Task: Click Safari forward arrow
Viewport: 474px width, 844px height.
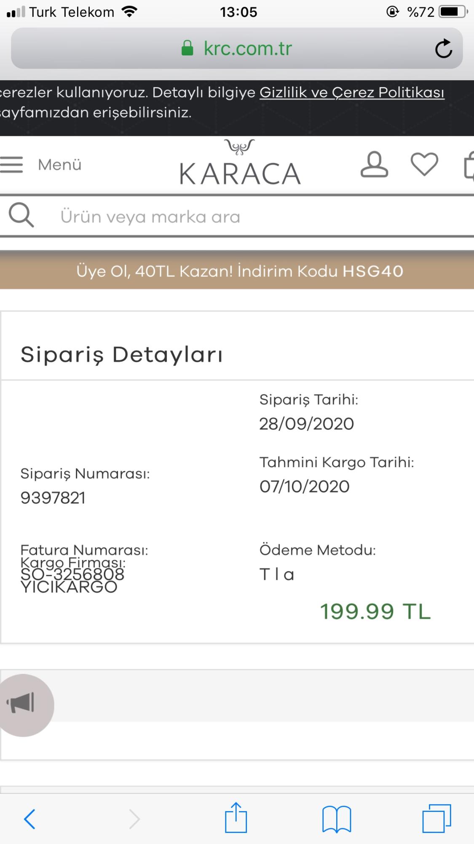Action: pyautogui.click(x=134, y=819)
